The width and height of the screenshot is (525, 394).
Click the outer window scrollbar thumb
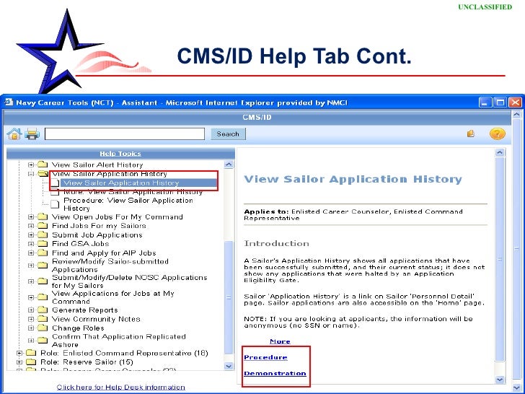[516, 248]
